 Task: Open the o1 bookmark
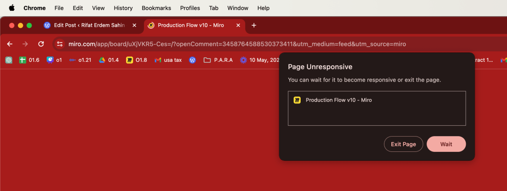54,60
